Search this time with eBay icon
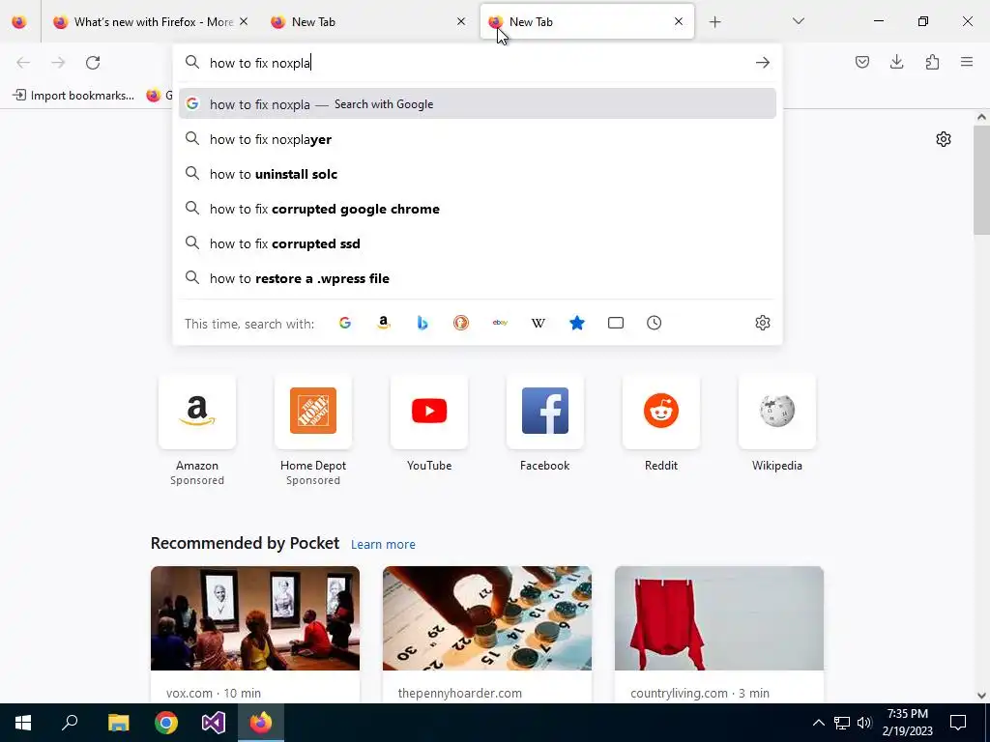 pyautogui.click(x=500, y=323)
